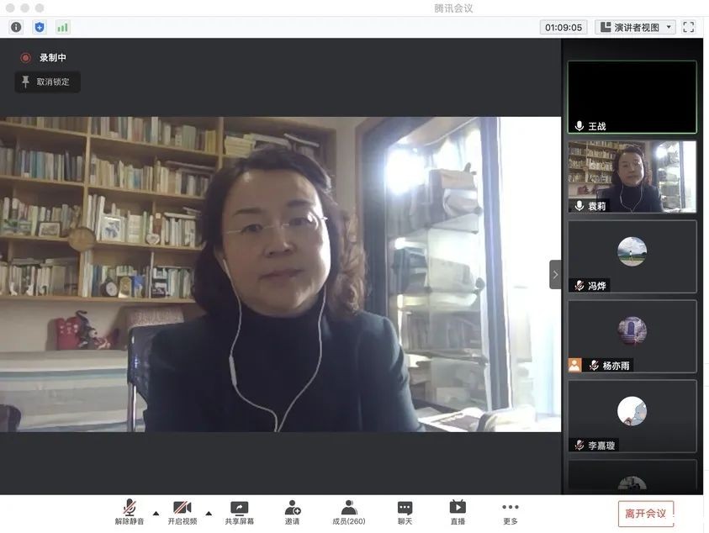Viewport: 709px width, 533px height.
Task: Start Live Stream (直播)
Action: pyautogui.click(x=457, y=512)
